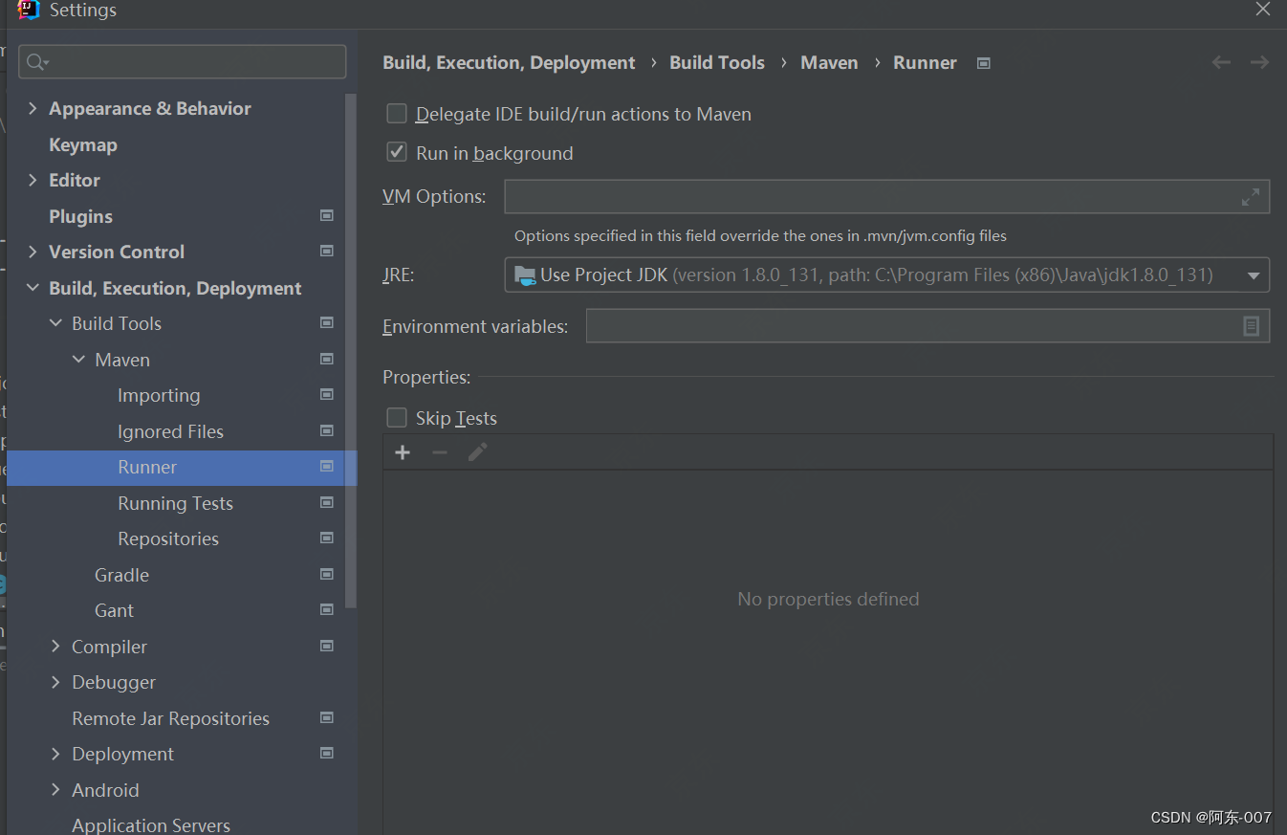Close the Settings dialog

click(1263, 9)
